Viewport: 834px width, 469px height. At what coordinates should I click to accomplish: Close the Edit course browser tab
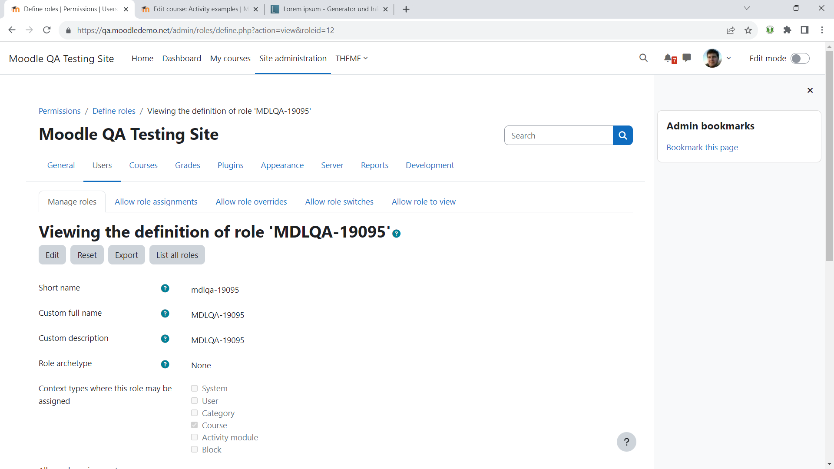click(x=256, y=9)
